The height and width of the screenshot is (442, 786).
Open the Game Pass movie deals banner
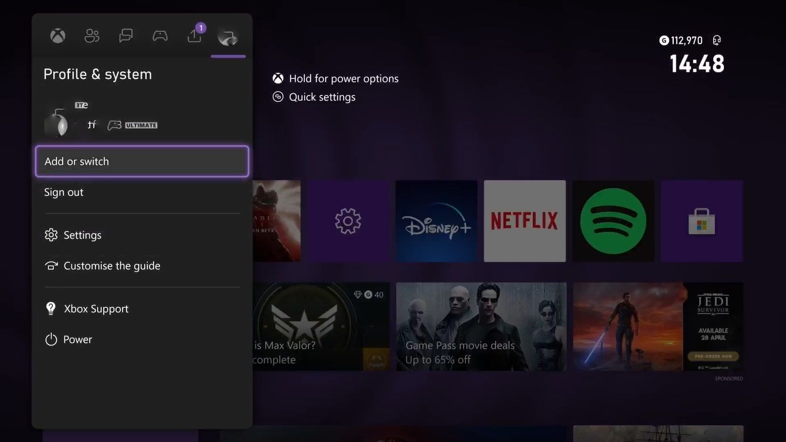tap(481, 326)
